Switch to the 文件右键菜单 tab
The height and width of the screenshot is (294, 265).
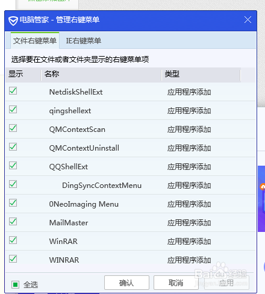[x=35, y=41]
